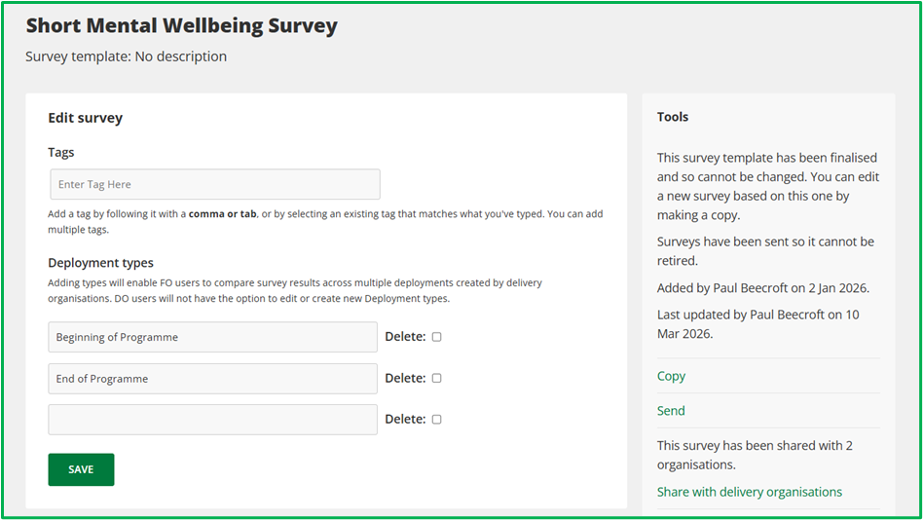This screenshot has width=923, height=520.
Task: Click the empty third deployment type field
Action: pos(212,420)
